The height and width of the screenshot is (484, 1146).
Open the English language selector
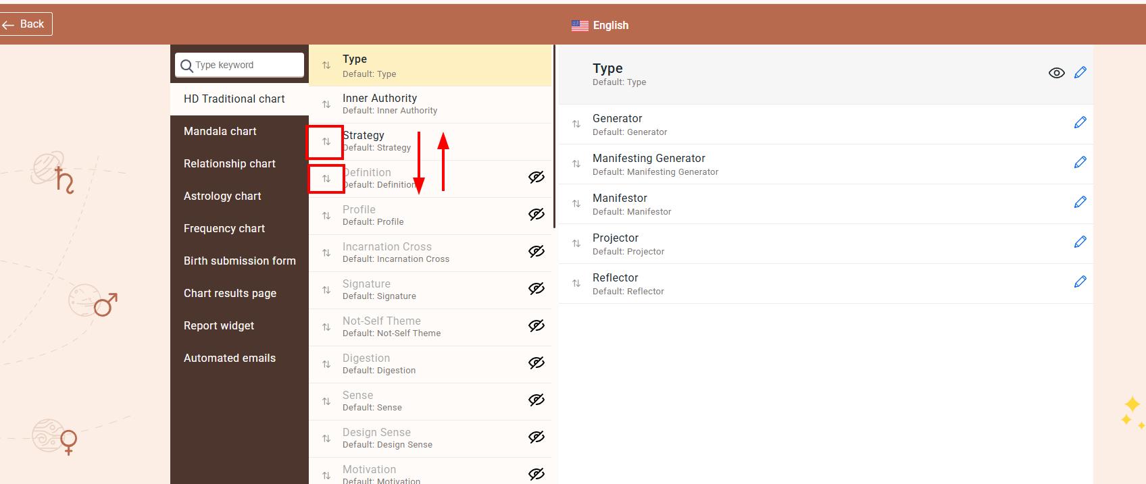(600, 26)
